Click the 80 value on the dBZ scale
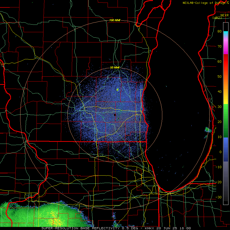This screenshot has width=230, height=230. tap(220, 31)
